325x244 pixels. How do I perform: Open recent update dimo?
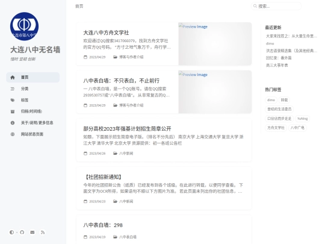click(x=270, y=43)
